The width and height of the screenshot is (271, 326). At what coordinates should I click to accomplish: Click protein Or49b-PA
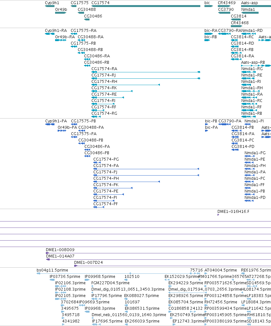coord(67,127)
